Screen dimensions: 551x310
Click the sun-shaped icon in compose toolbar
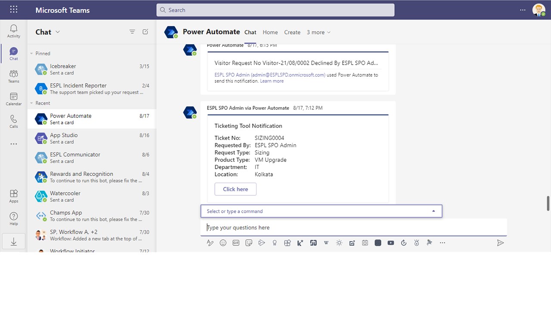click(339, 243)
